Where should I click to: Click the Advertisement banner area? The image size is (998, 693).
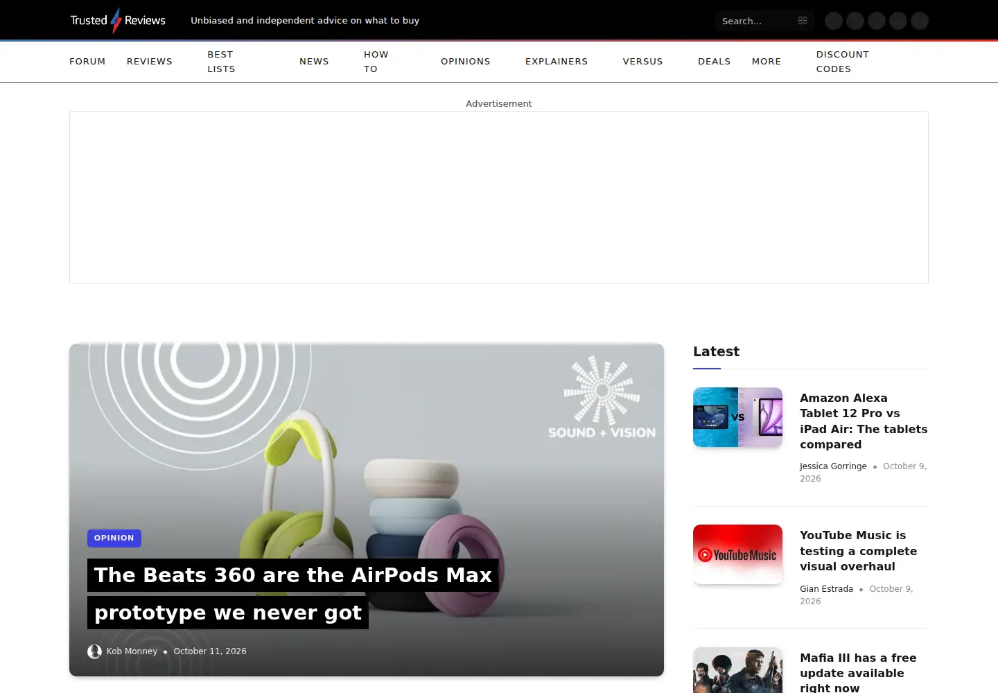click(499, 198)
